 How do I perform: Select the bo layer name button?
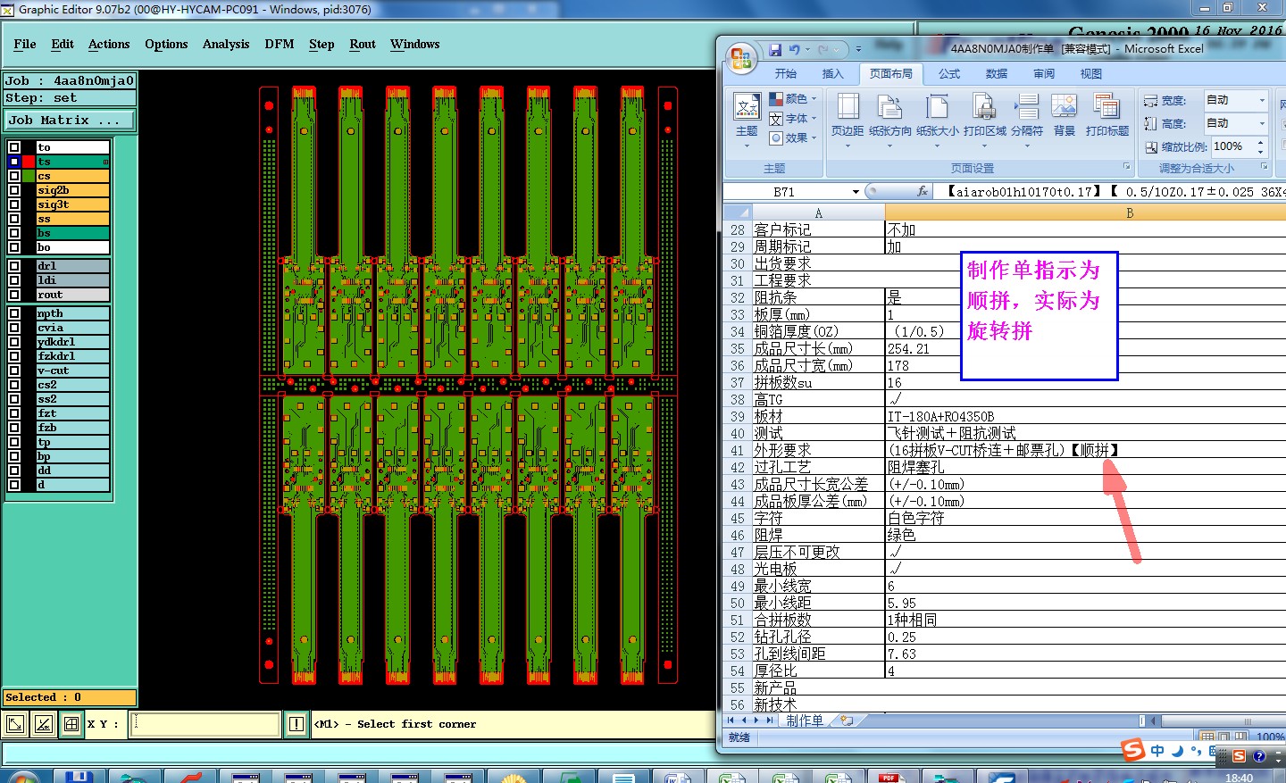(x=73, y=247)
